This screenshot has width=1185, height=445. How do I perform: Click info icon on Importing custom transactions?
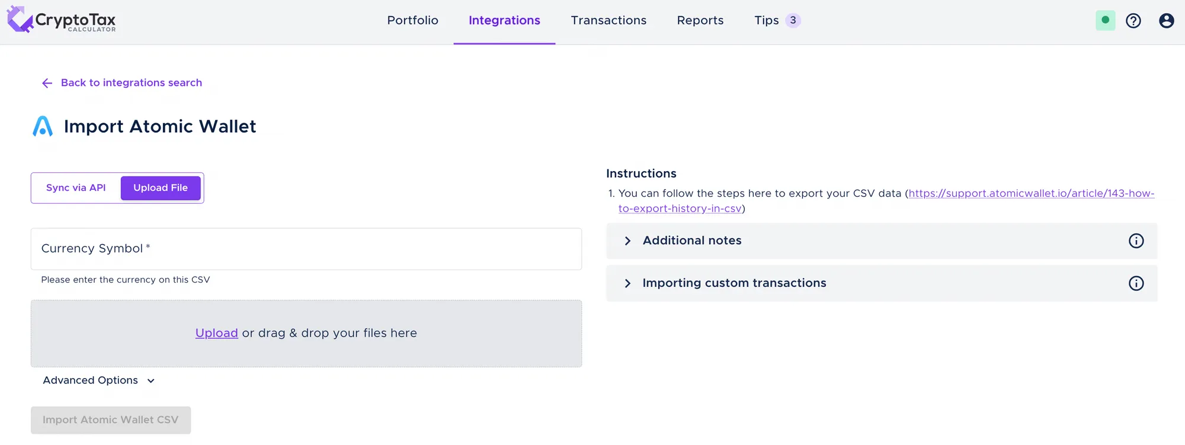pos(1136,283)
